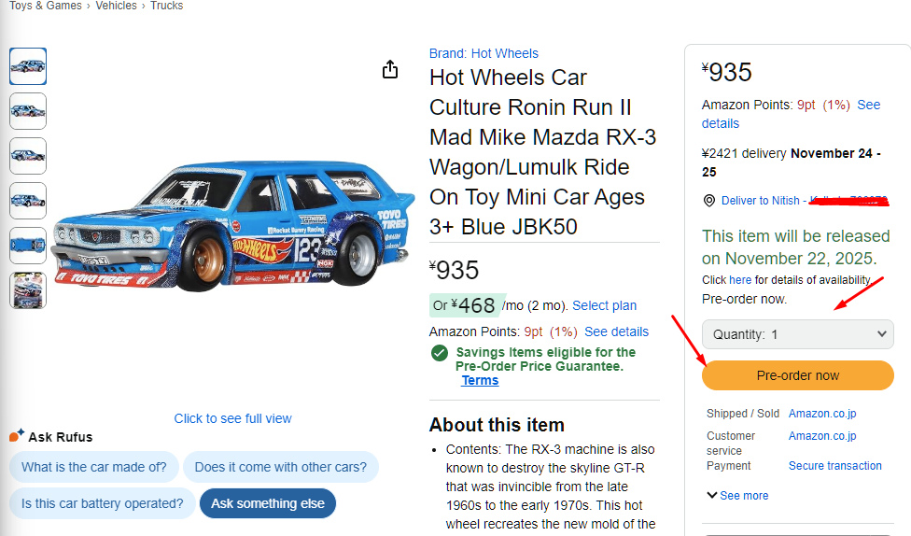
Task: Select the last thumbnail showing packaged car
Action: coord(28,290)
